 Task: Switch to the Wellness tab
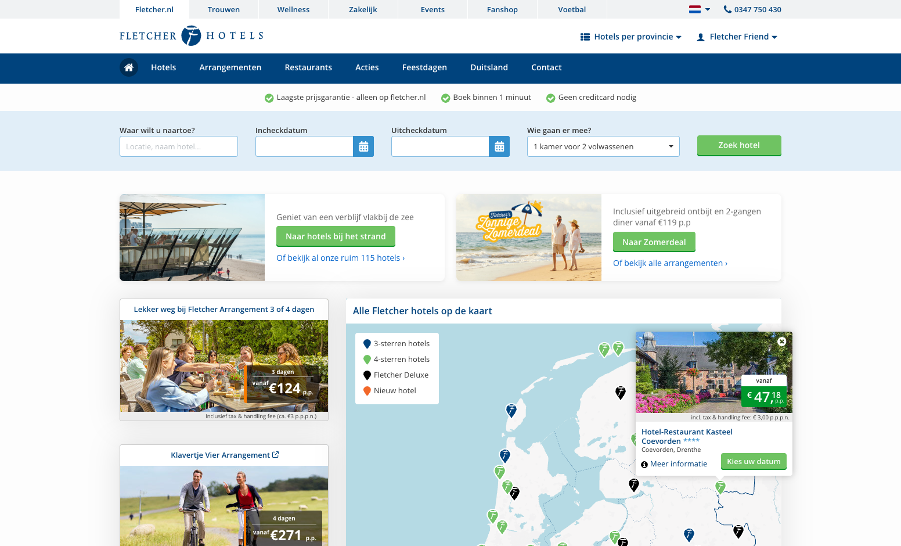tap(293, 9)
